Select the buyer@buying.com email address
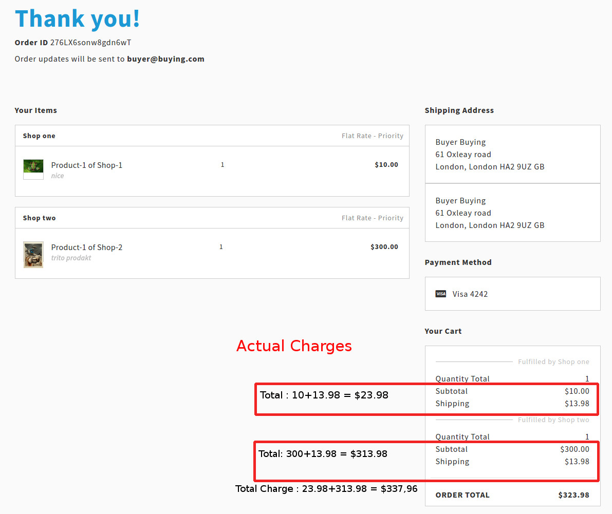The image size is (612, 514). click(x=165, y=59)
